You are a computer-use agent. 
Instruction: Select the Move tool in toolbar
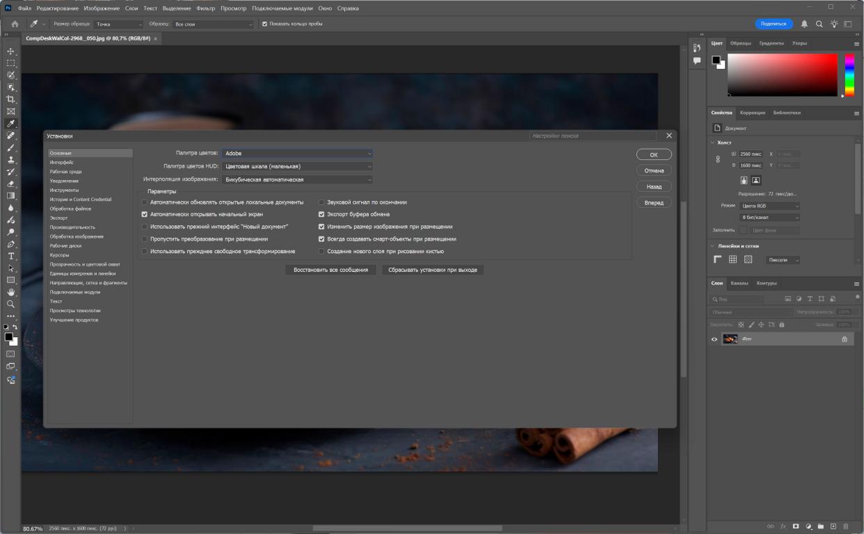[x=10, y=51]
